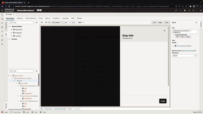Open the page Settings tab

79,18
